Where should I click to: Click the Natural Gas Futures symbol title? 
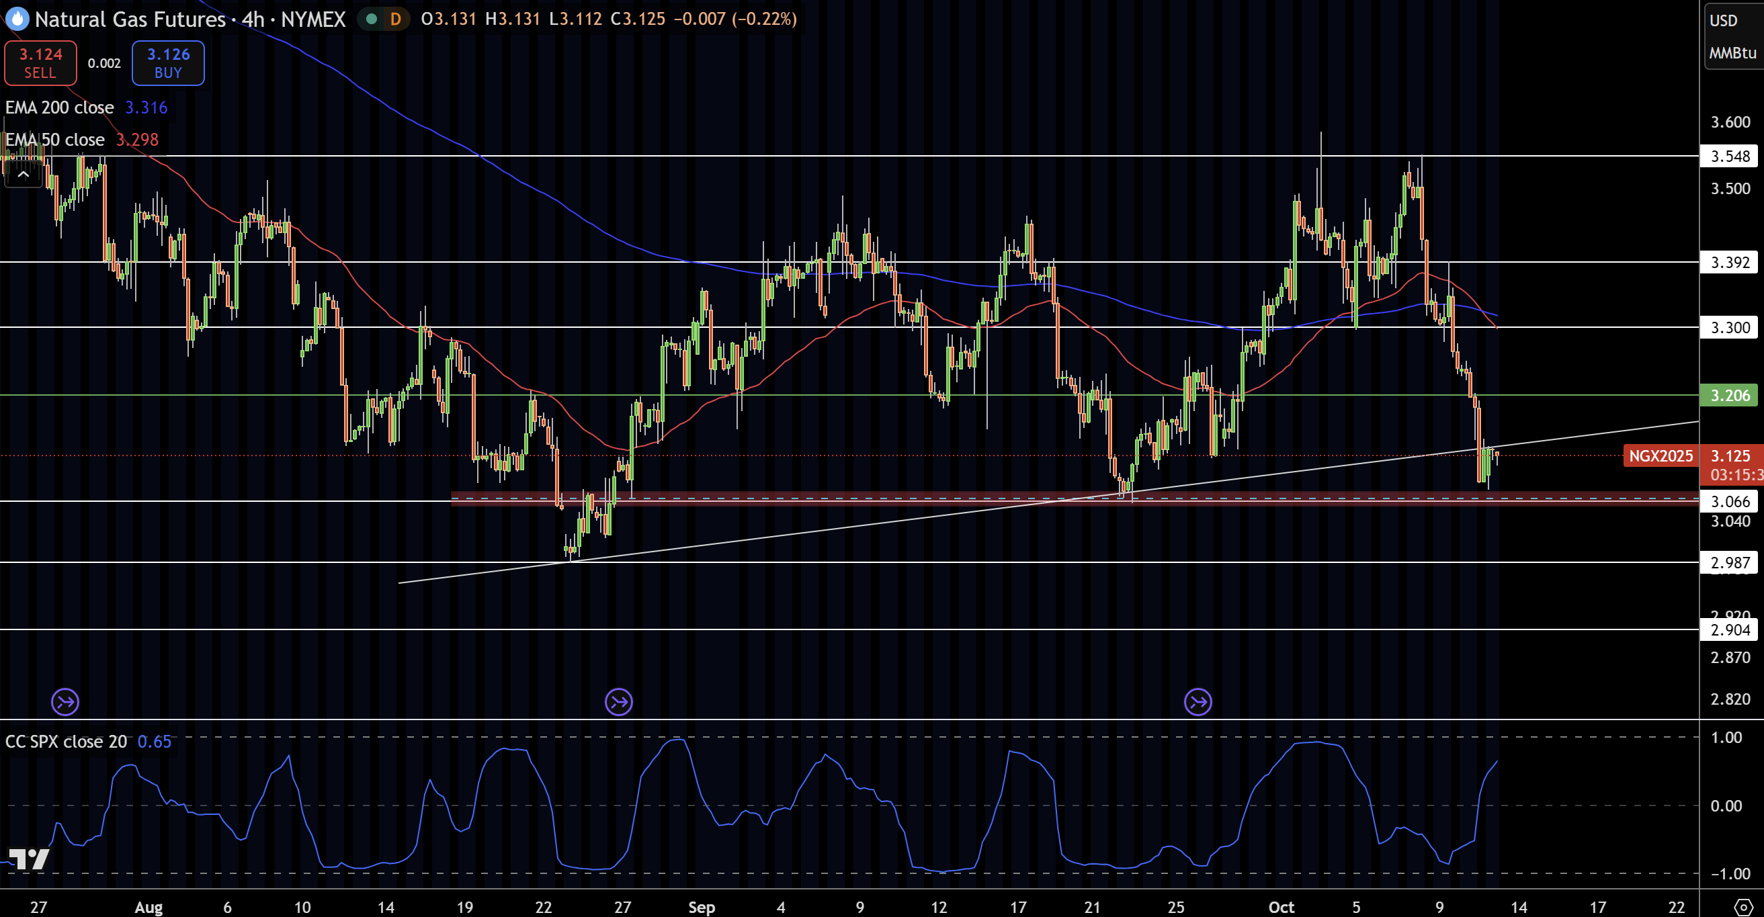coord(130,19)
